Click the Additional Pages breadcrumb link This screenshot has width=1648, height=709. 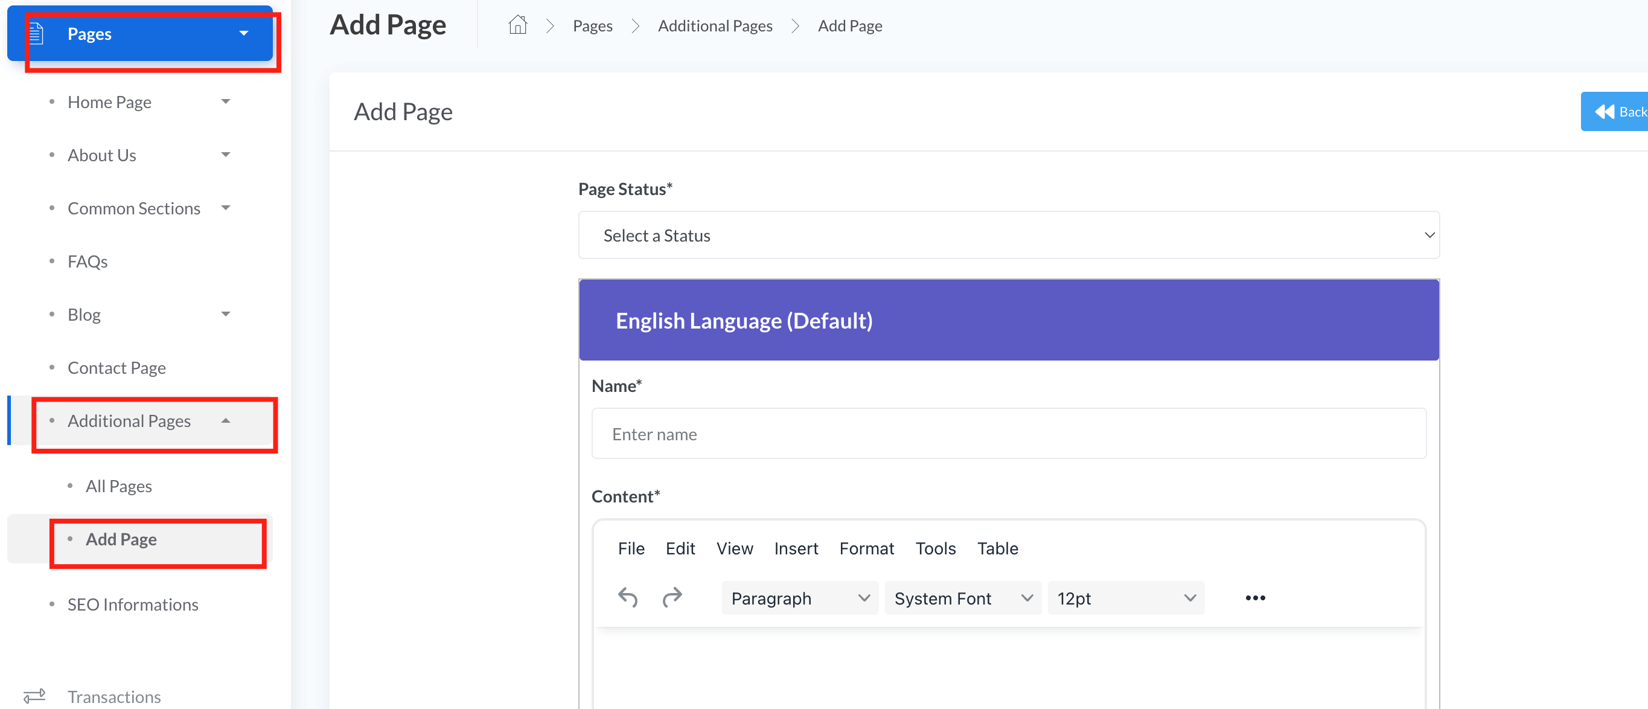coord(715,26)
